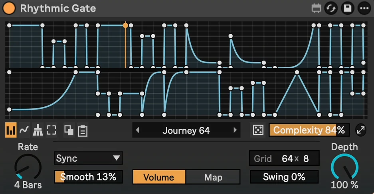Image resolution: width=374 pixels, height=194 pixels.
Task: Click the Swing 0% field
Action: point(284,177)
